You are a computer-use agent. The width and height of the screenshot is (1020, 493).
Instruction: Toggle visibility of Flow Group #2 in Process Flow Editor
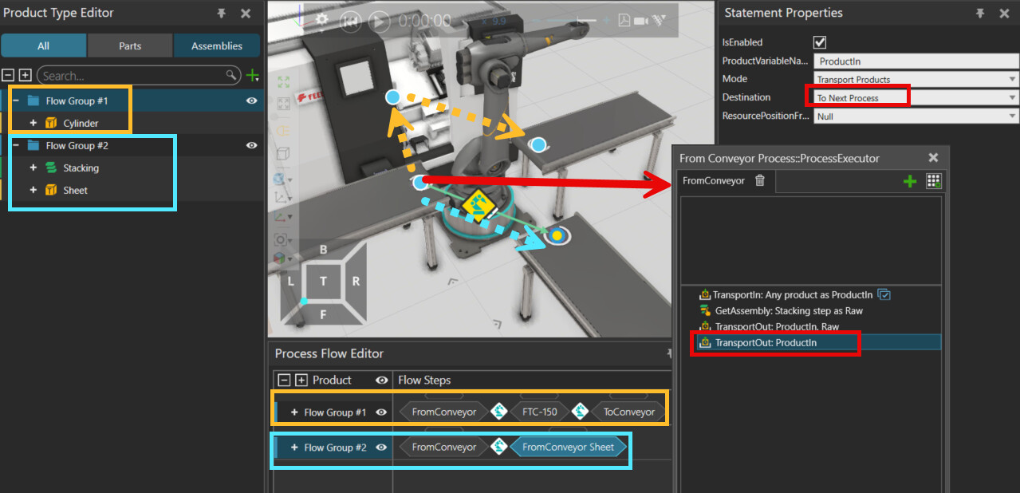(x=381, y=448)
